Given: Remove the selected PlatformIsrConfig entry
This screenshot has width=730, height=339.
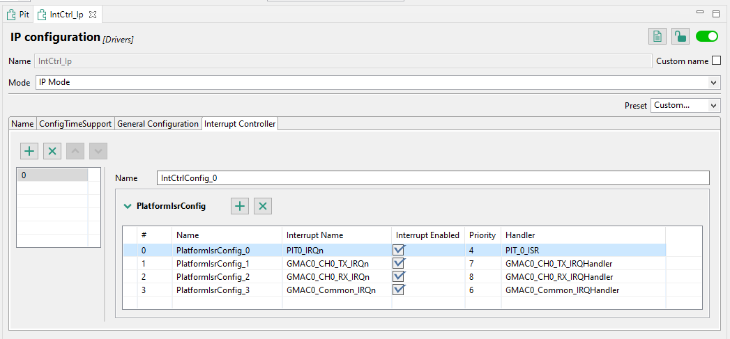Looking at the screenshot, I should coord(262,205).
